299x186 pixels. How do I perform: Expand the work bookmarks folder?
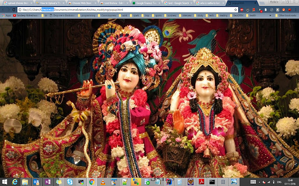(x=123, y=15)
